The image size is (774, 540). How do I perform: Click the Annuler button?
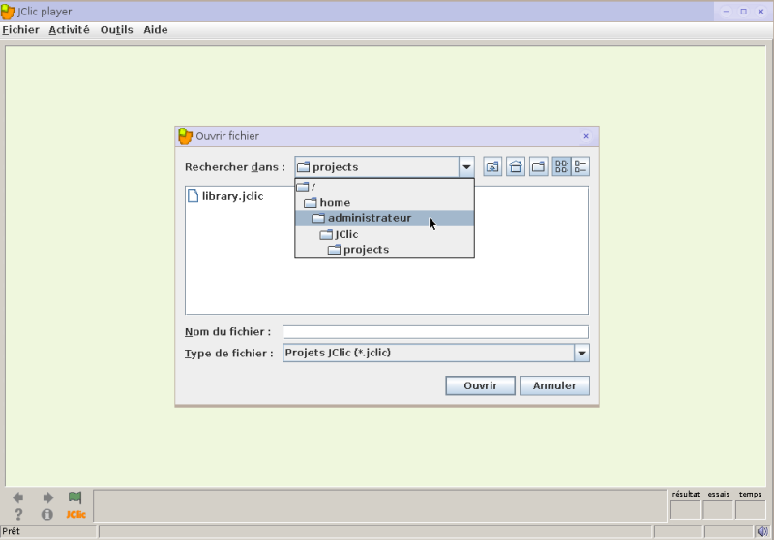(x=554, y=385)
